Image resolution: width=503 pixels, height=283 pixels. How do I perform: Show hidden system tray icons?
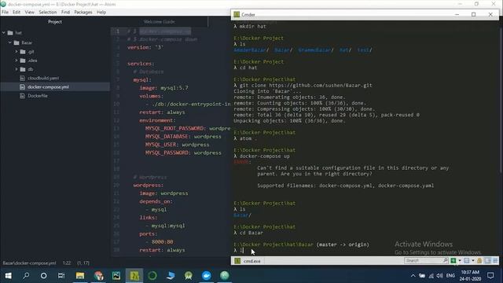click(413, 275)
